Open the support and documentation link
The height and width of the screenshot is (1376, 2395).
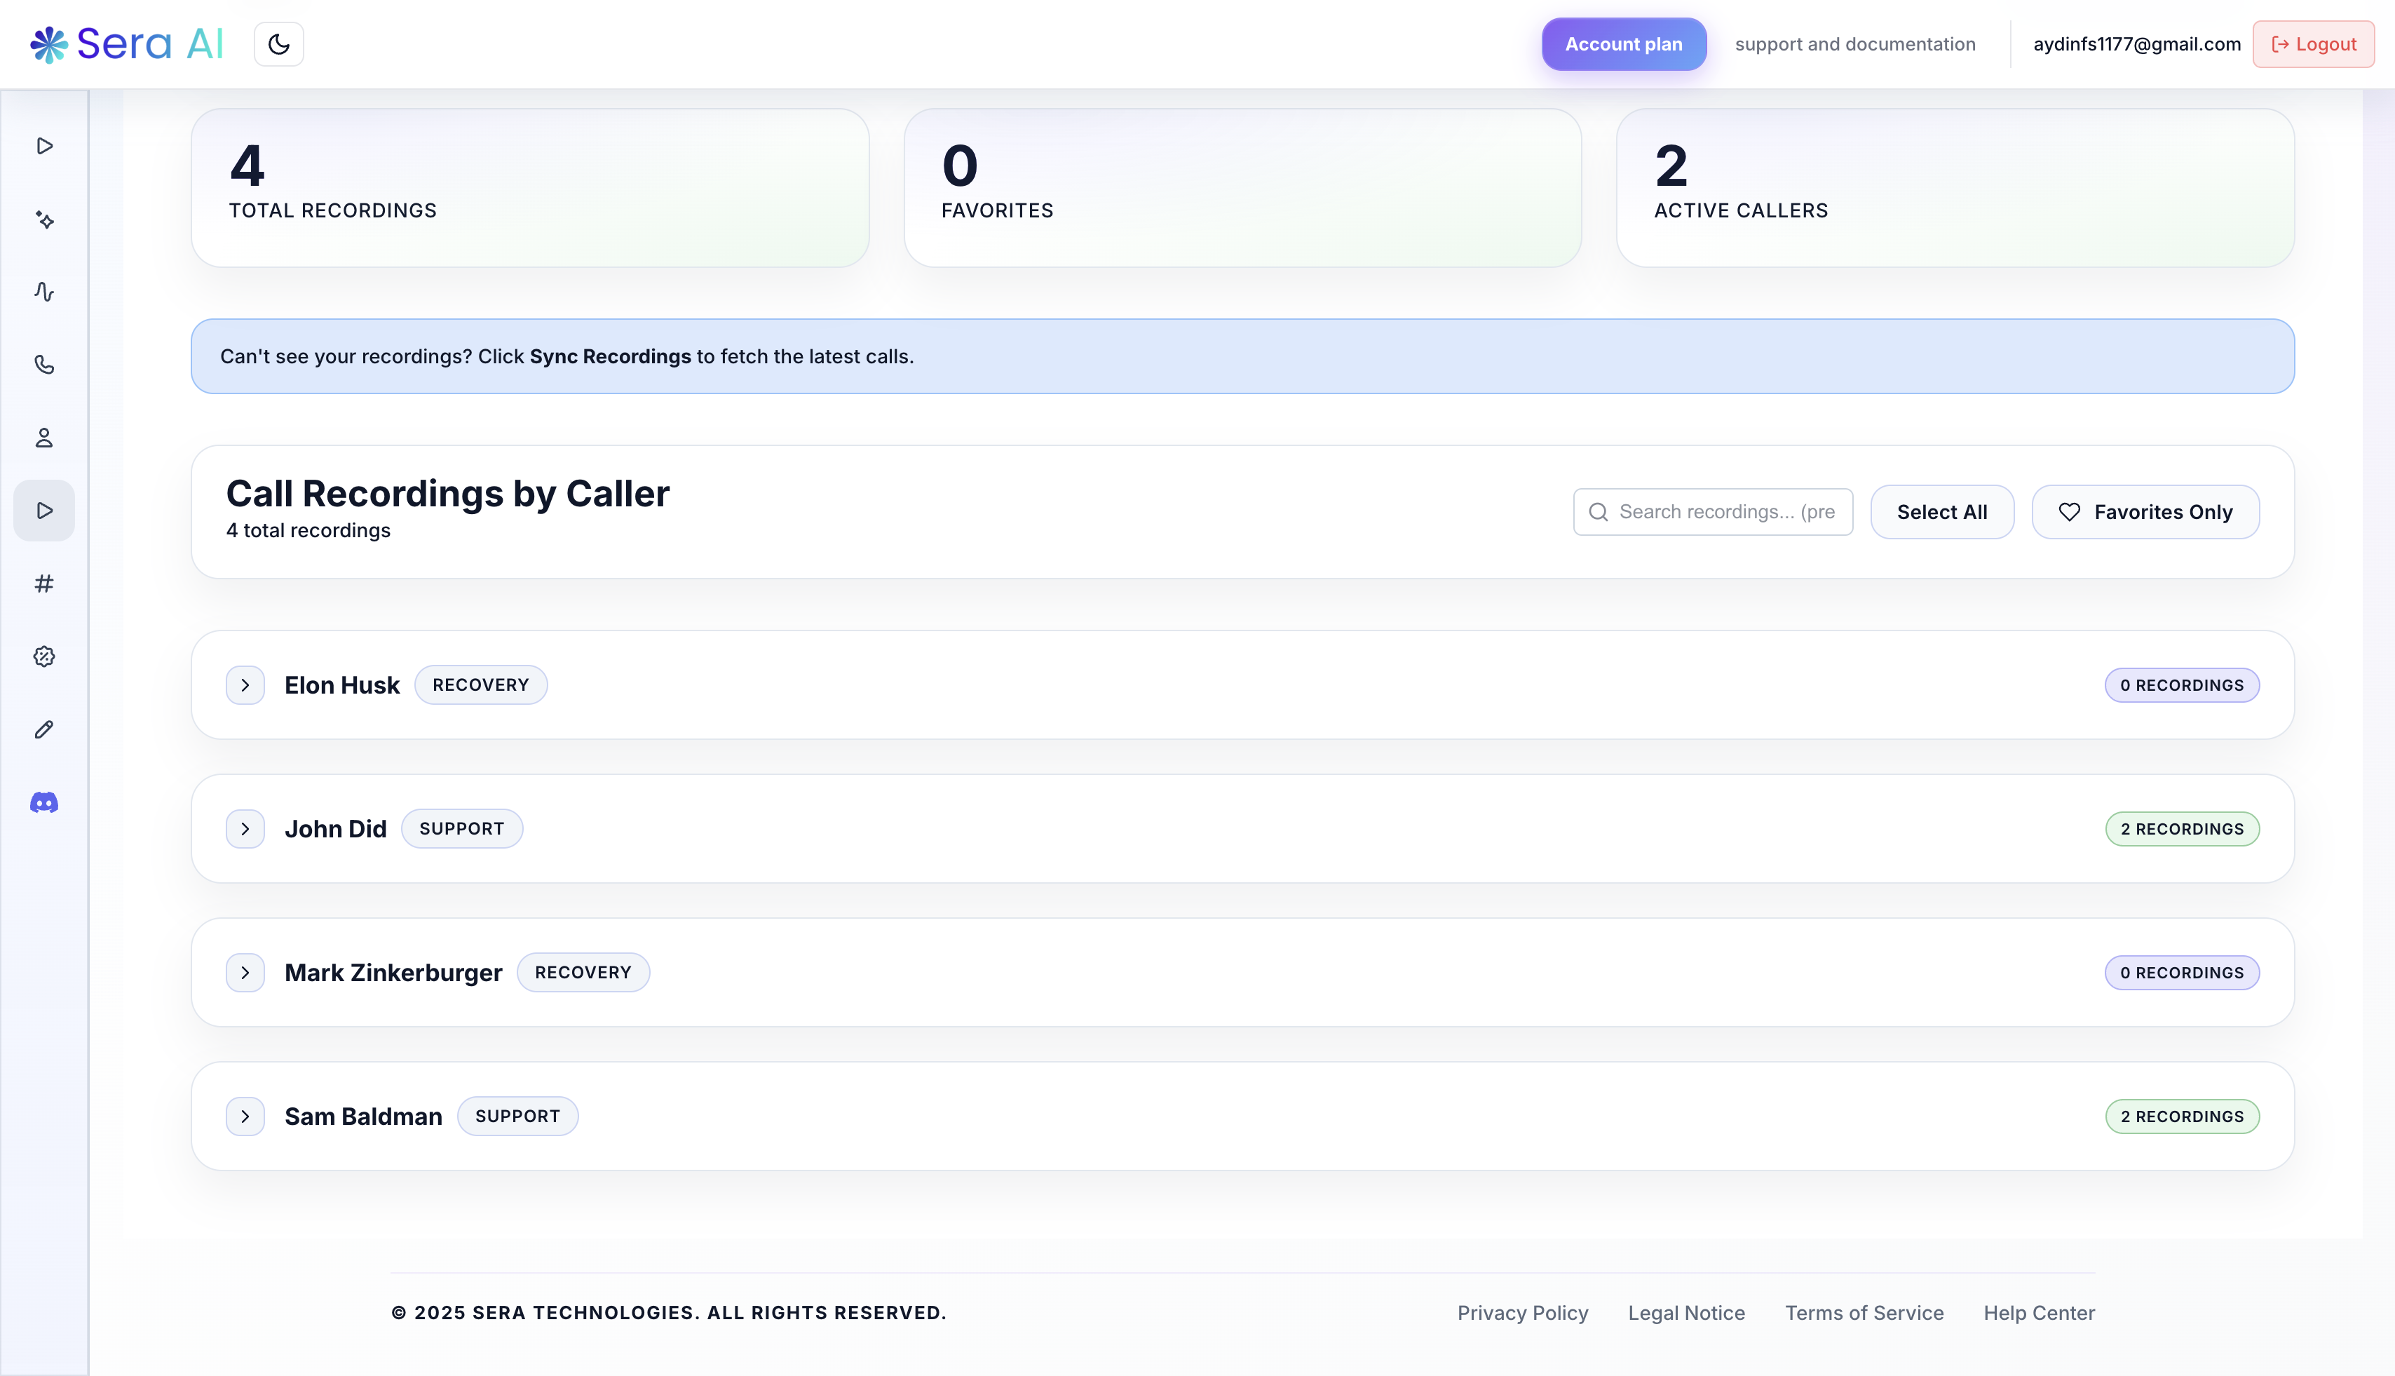coord(1854,44)
